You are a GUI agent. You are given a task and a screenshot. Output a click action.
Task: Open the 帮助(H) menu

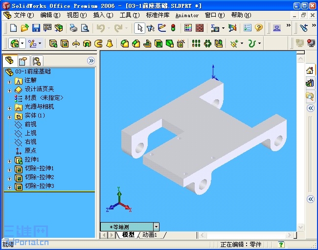(x=241, y=15)
